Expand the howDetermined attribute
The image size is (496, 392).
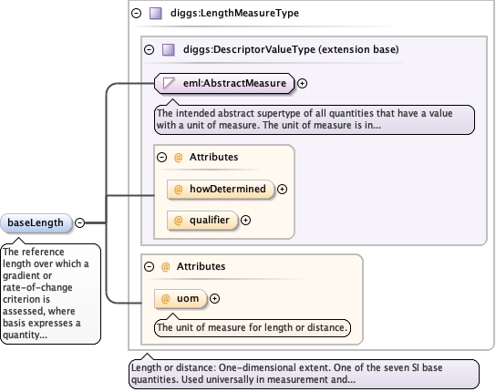(282, 190)
